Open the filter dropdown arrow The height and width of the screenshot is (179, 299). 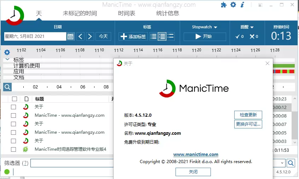282,163
